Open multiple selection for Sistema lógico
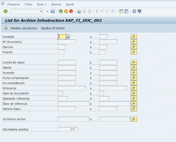The height and width of the screenshot is (142, 176). click(134, 109)
